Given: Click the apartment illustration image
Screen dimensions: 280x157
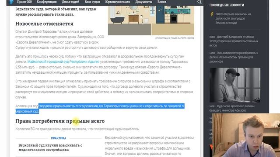Looking at the screenshot, I should [151, 20].
